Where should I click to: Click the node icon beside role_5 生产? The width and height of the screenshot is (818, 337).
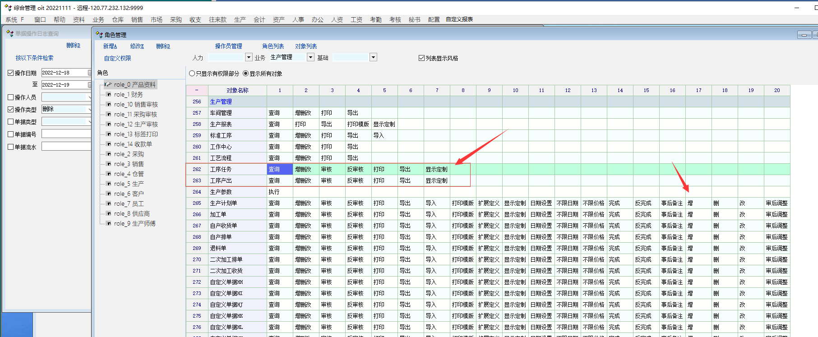pyautogui.click(x=109, y=184)
